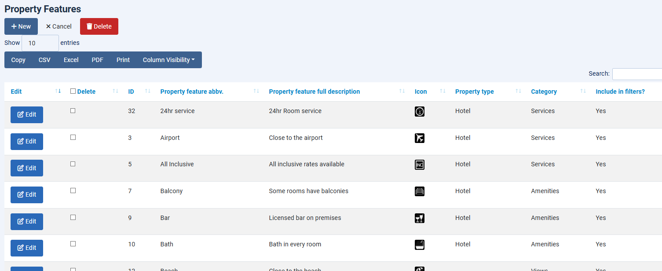Screen dimensions: 662x271
Task: Click the Services category in Airport row
Action: click(543, 138)
